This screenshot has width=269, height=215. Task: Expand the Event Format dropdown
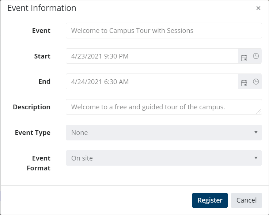click(164, 158)
